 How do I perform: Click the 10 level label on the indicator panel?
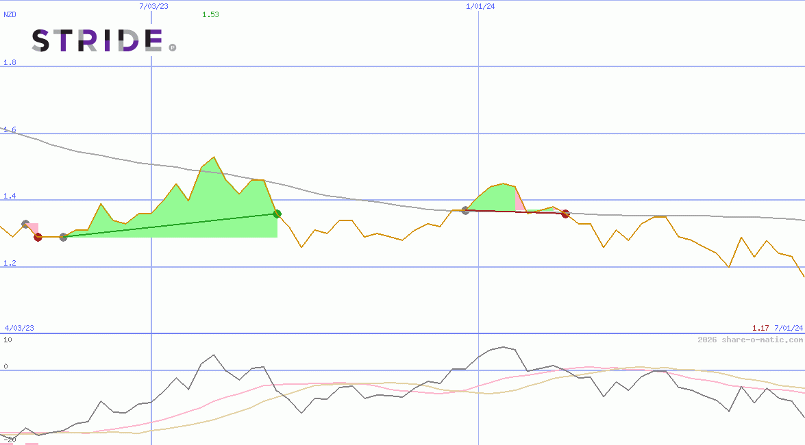(8, 340)
